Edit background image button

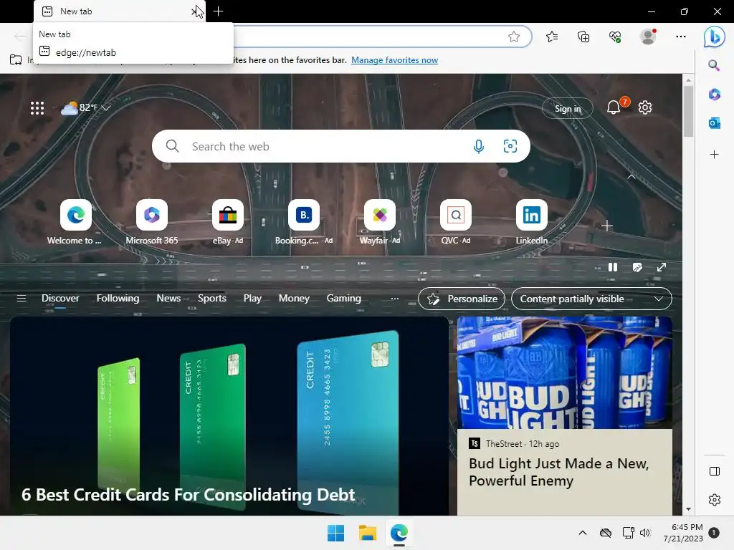click(x=637, y=267)
